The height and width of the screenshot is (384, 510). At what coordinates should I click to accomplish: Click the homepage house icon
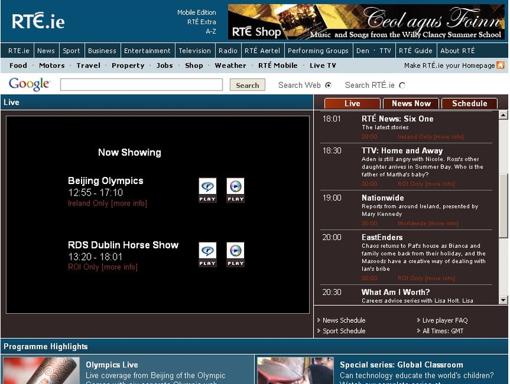[x=500, y=66]
